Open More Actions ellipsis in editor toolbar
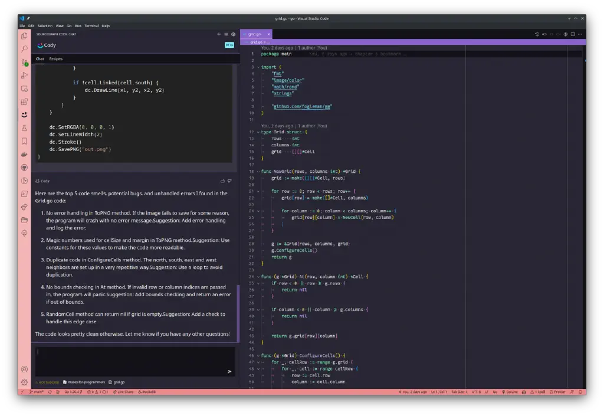The height and width of the screenshot is (416, 604). point(580,34)
